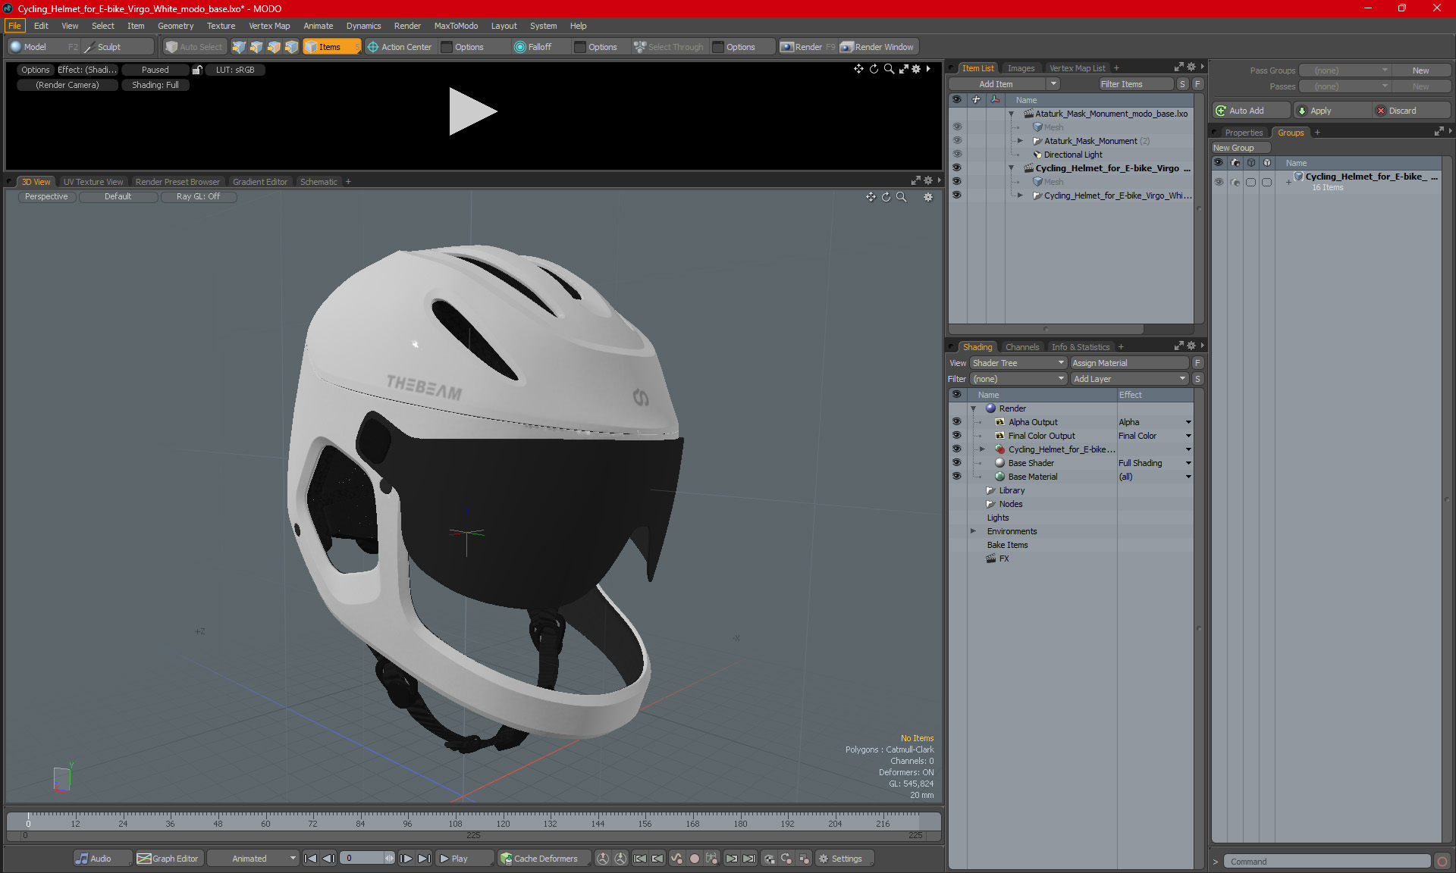This screenshot has height=873, width=1456.
Task: Open 3D viewport settings gear
Action: 928,197
